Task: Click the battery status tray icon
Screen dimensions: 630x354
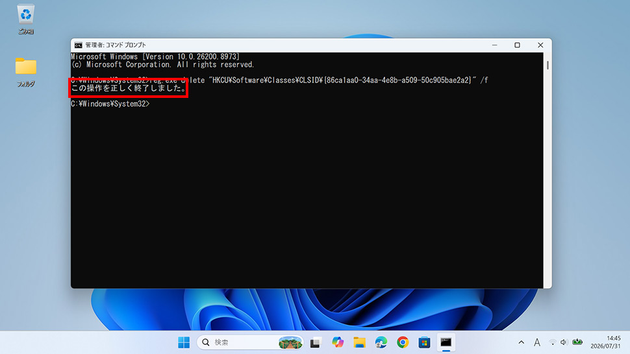Action: coord(577,342)
